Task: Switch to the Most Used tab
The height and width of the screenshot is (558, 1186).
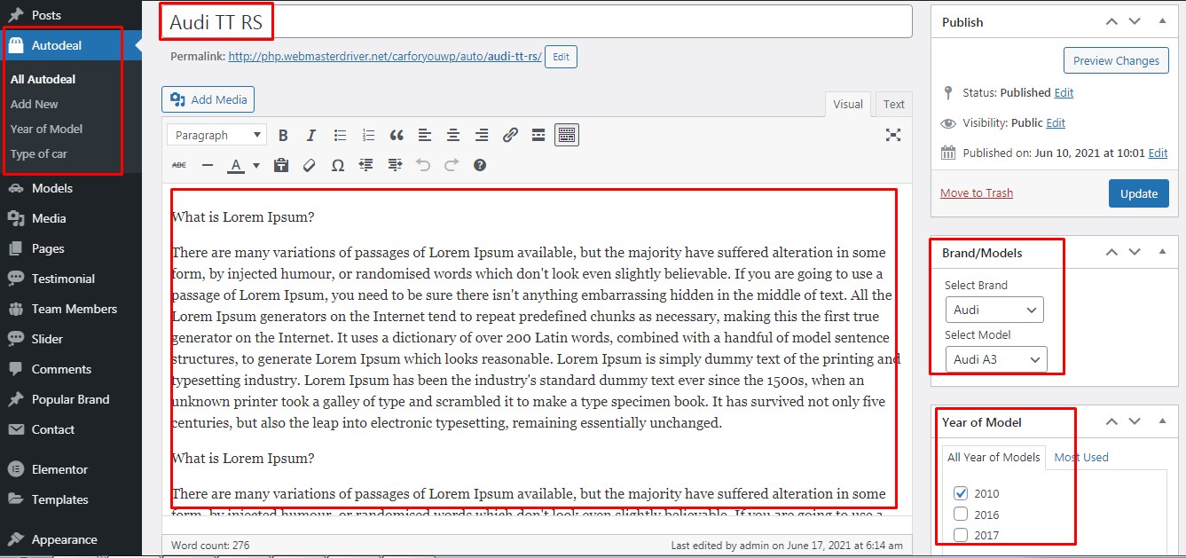Action: [1081, 457]
